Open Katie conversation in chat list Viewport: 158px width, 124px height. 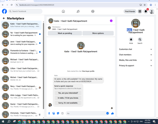21,25
